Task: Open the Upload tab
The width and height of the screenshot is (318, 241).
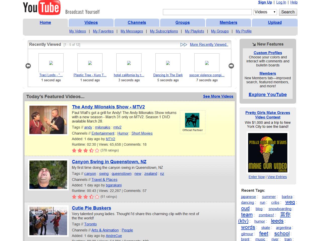Action: click(x=275, y=22)
